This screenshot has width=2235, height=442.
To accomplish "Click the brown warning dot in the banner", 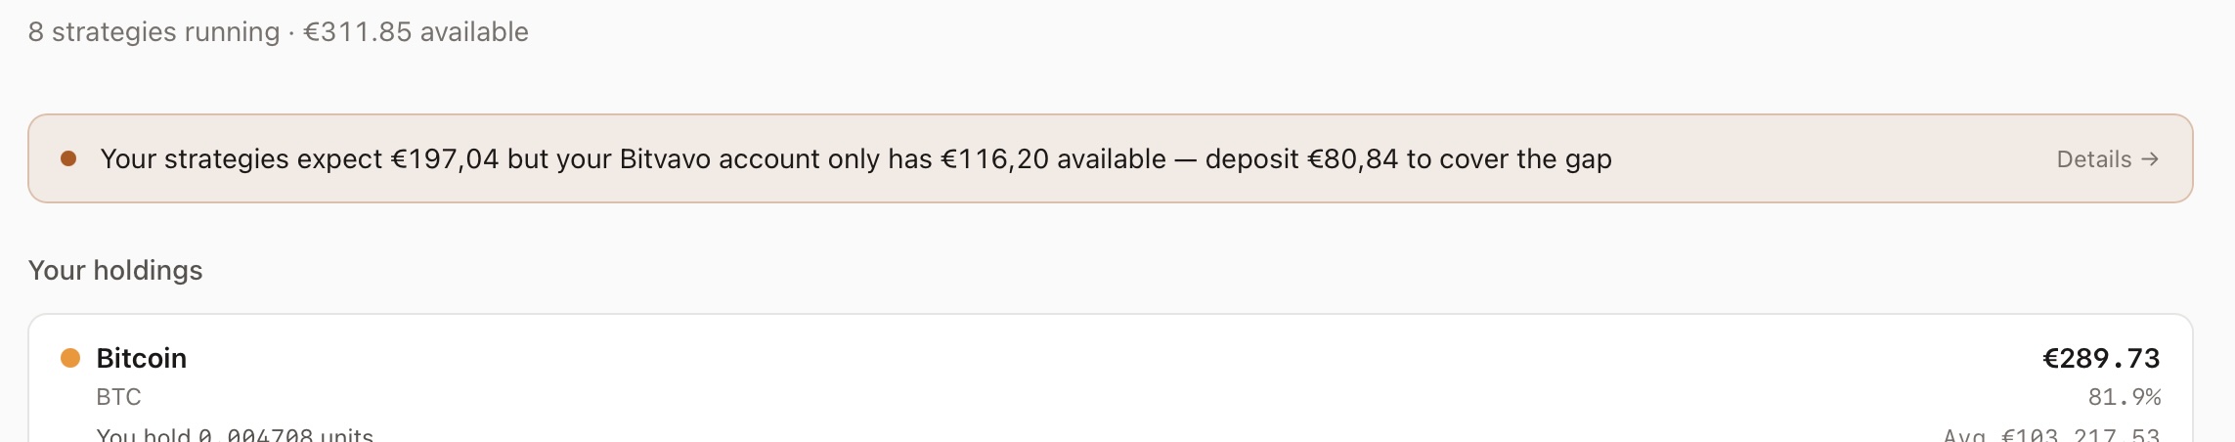I will point(68,158).
